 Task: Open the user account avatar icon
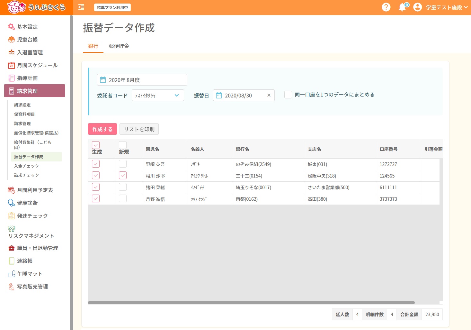tap(417, 7)
